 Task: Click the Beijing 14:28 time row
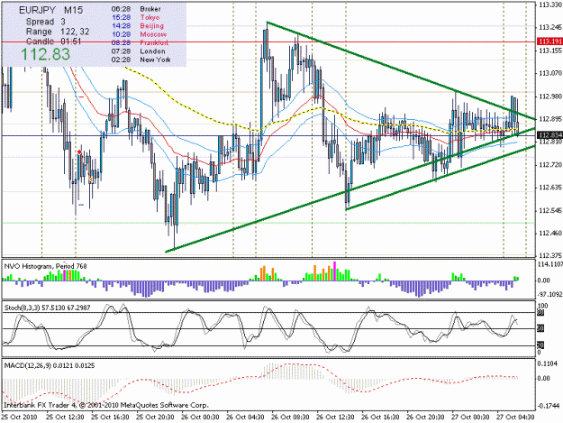(138, 26)
